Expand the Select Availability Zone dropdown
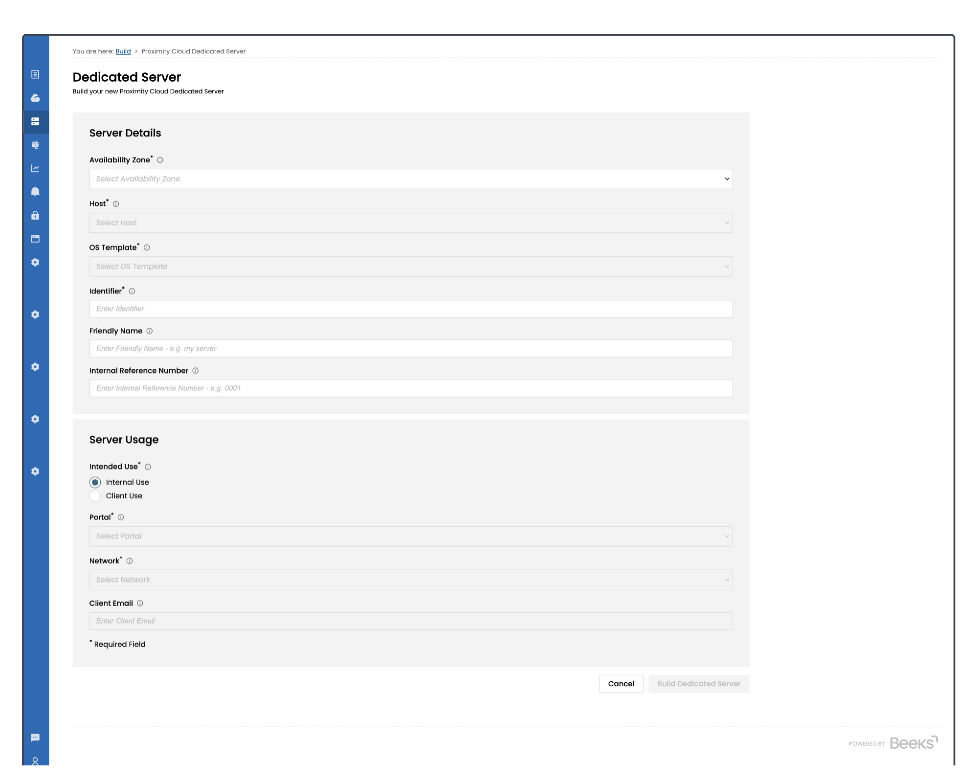The height and width of the screenshot is (783, 978). [411, 179]
